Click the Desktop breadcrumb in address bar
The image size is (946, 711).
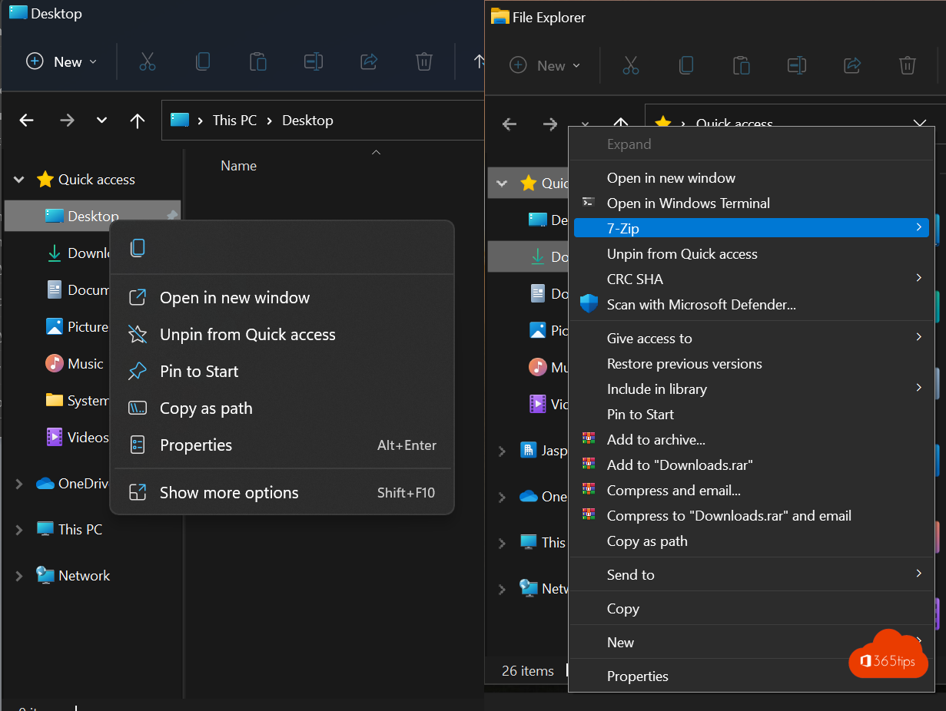(x=307, y=121)
